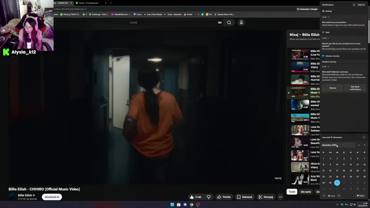Play the 4:01 Amy Winehouse video thumbnail
Screen dimensions: 370x208
coord(300,179)
